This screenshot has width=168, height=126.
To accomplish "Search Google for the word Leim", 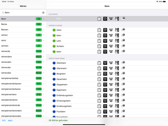I will (117, 41).
